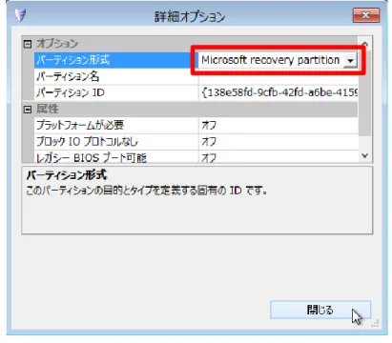Click the パーティション名 value field
Screen dimensions: 392x343
click(x=279, y=76)
